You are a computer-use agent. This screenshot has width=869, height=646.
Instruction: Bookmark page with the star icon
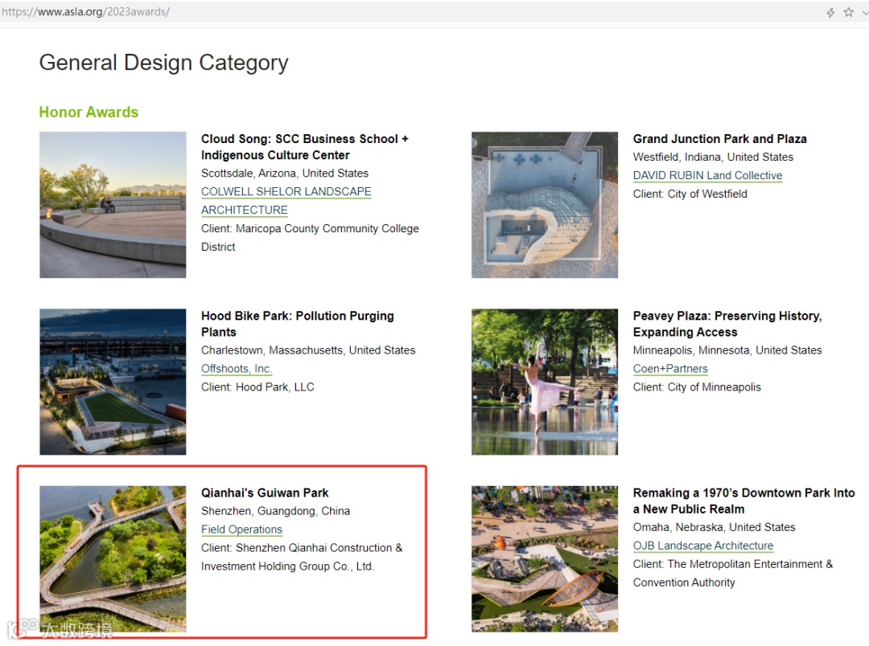(849, 12)
